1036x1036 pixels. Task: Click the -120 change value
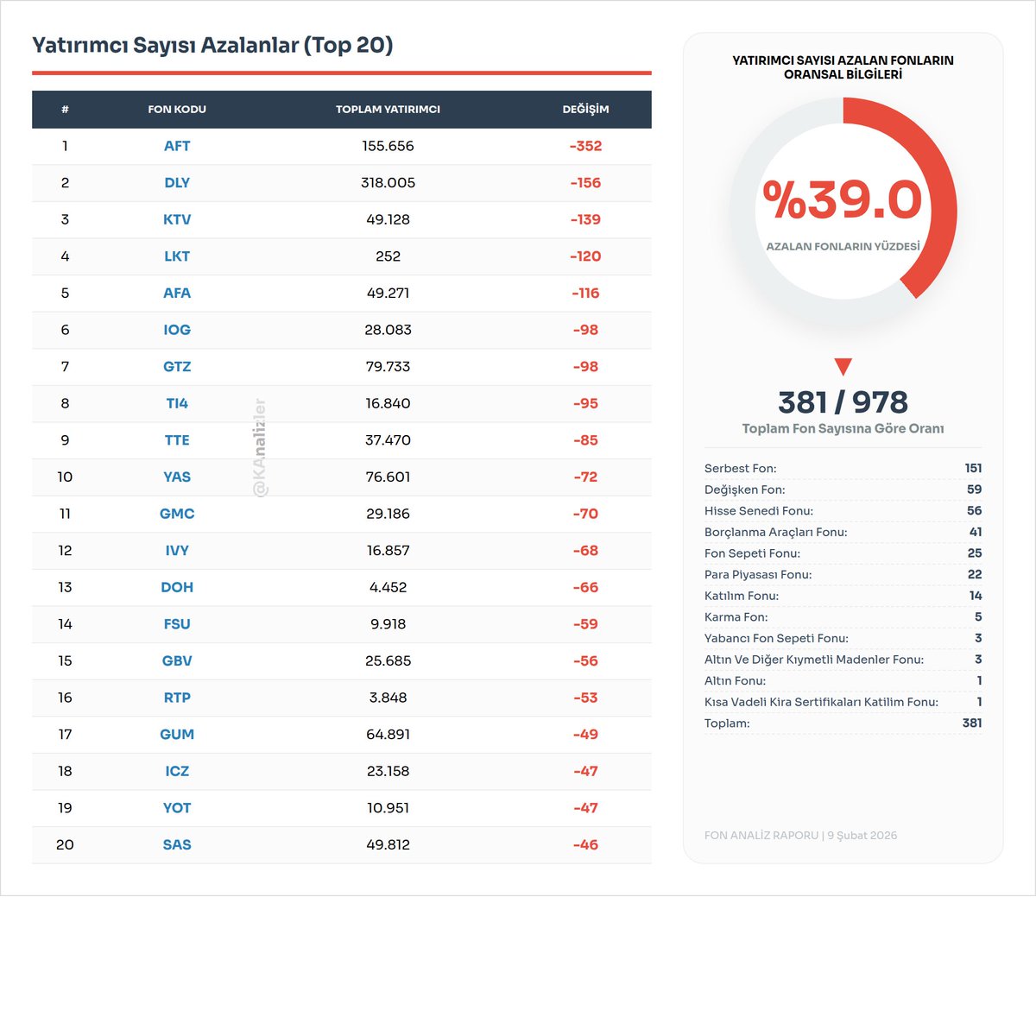tap(585, 256)
